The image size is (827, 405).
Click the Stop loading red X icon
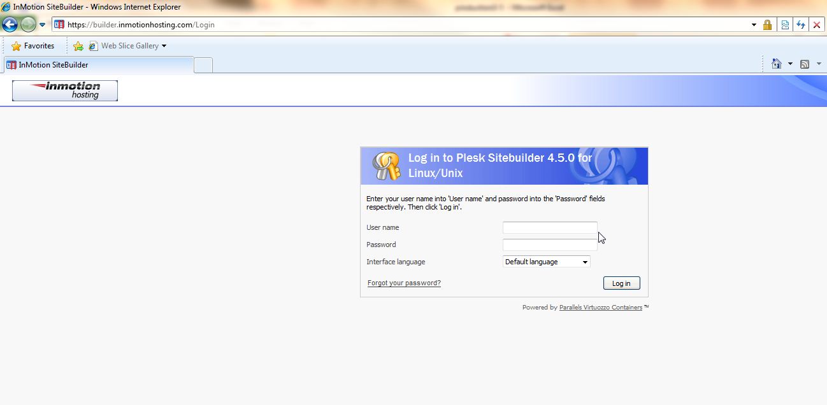(x=817, y=25)
